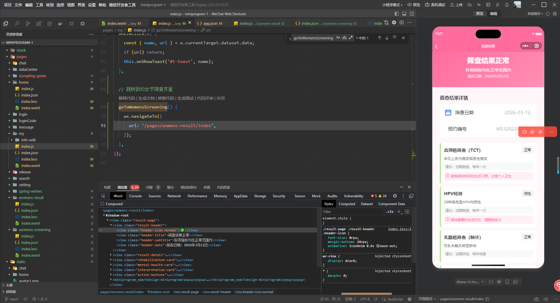Toggle the Composed checkbox
The height and width of the screenshot is (303, 560).
coord(102,204)
